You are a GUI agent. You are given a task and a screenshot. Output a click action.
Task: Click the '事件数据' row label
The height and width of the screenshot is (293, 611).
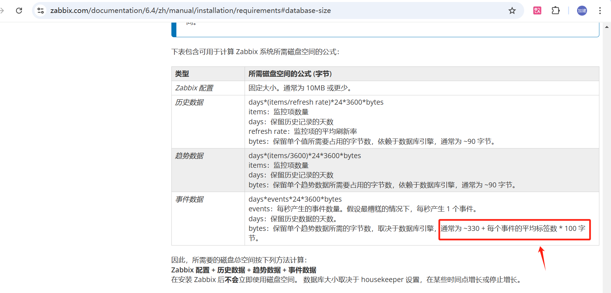tap(189, 199)
